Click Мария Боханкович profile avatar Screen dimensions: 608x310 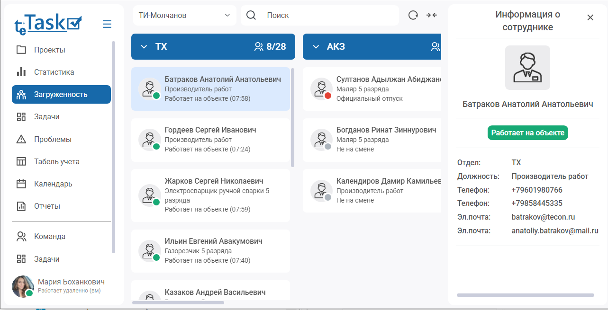tap(23, 286)
